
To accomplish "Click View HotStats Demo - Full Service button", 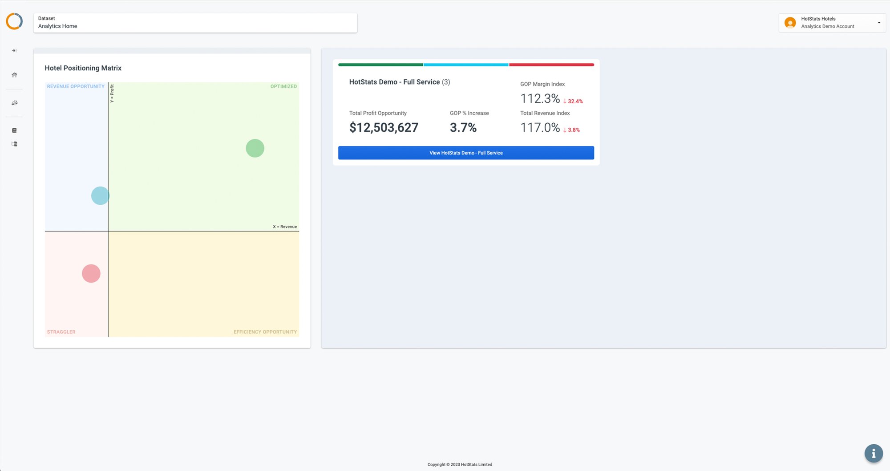I will (x=466, y=153).
